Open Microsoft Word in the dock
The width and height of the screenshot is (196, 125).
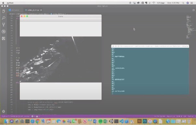pyautogui.click(x=95, y=121)
